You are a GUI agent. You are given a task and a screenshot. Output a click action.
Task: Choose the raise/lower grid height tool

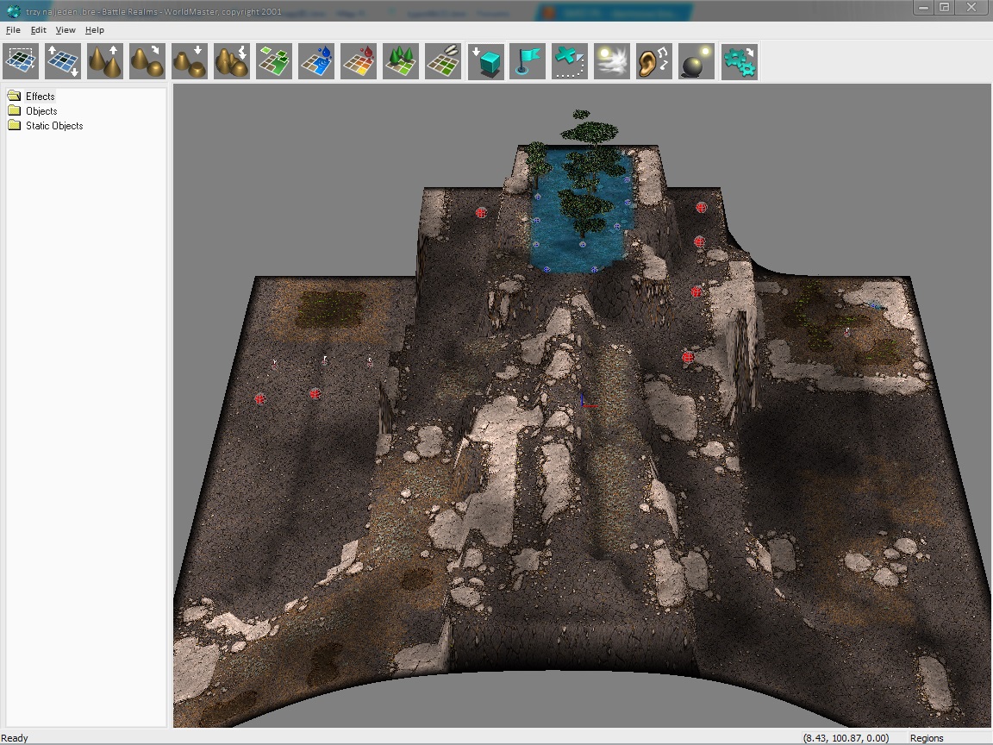tap(63, 61)
